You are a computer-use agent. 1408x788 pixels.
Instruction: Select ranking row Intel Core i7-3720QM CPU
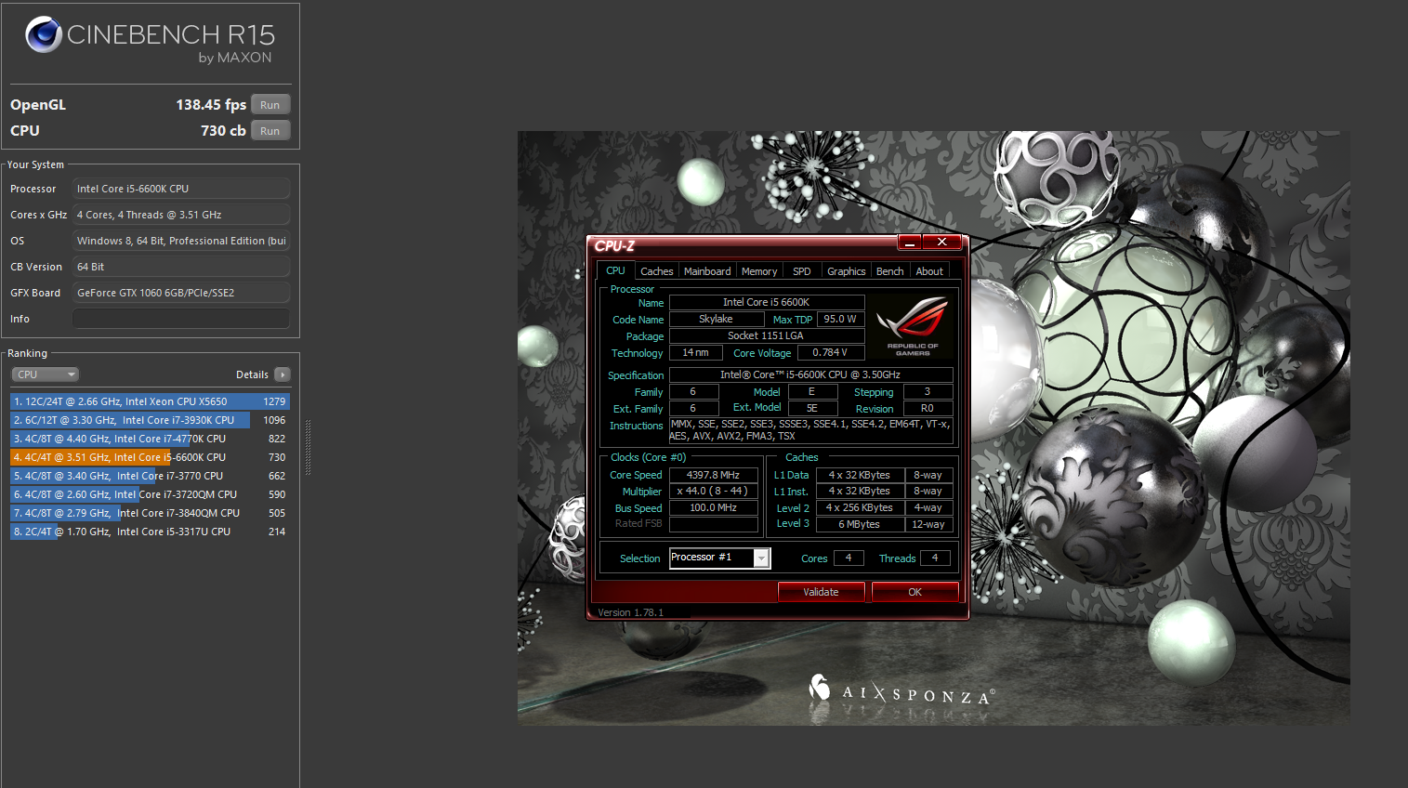[x=150, y=494]
